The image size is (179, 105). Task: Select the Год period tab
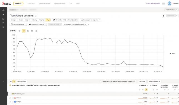click(x=48, y=20)
